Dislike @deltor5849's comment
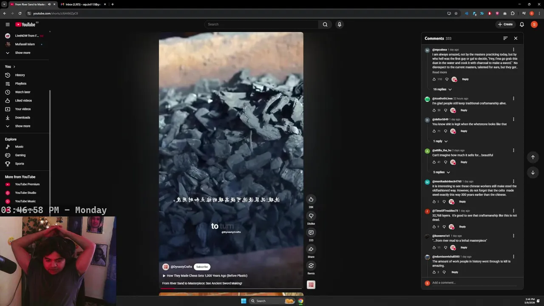This screenshot has height=306, width=544. click(445, 131)
